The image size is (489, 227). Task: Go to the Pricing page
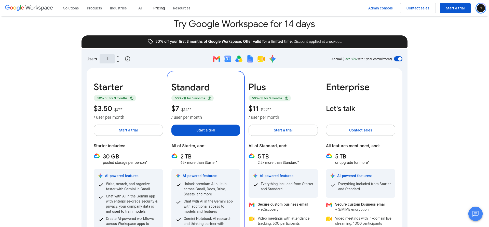click(x=159, y=8)
